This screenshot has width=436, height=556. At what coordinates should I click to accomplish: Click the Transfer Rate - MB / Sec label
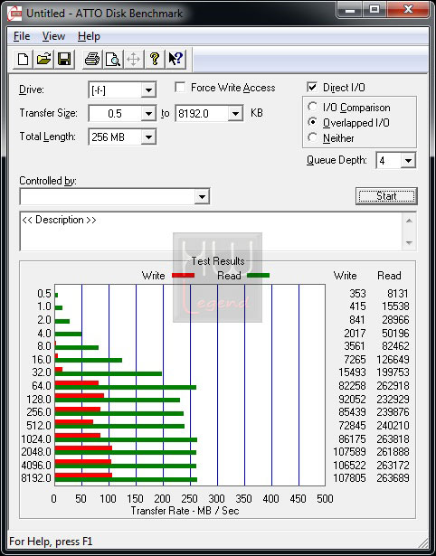click(185, 511)
